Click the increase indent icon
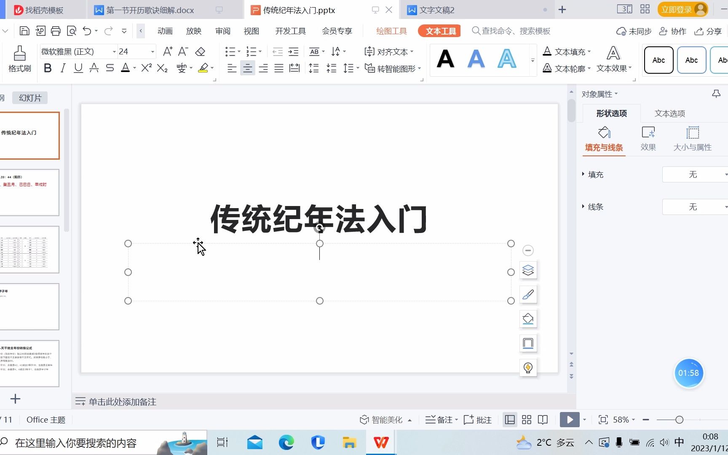The width and height of the screenshot is (728, 455). [x=293, y=51]
